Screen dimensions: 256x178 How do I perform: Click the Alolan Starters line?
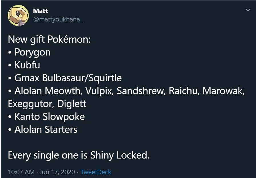[46, 129]
